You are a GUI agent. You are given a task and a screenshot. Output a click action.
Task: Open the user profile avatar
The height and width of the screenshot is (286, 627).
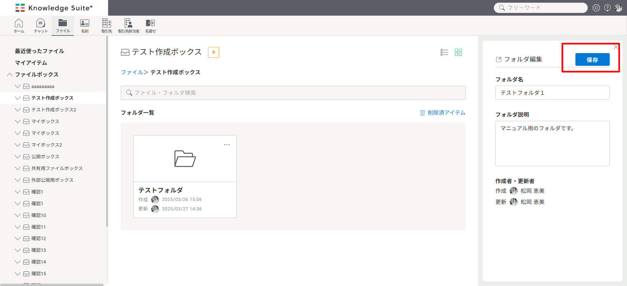coord(618,8)
